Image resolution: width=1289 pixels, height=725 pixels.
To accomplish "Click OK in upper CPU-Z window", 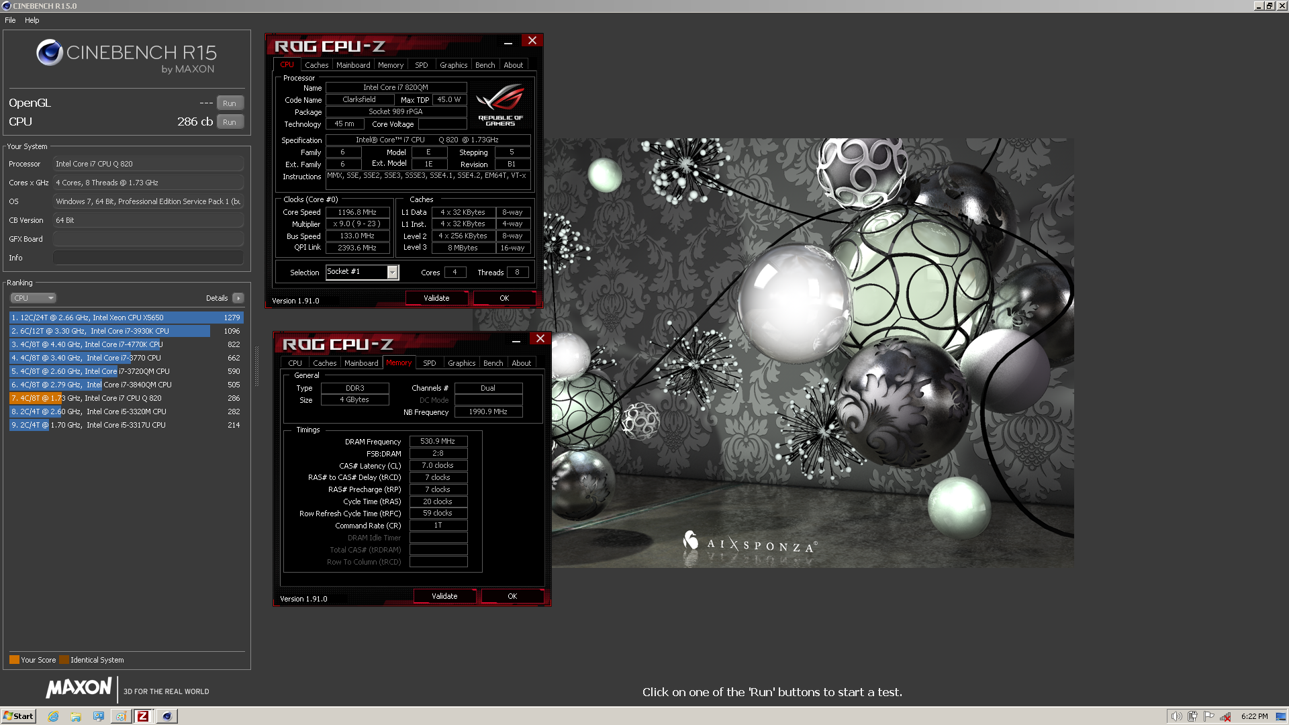I will pyautogui.click(x=504, y=298).
